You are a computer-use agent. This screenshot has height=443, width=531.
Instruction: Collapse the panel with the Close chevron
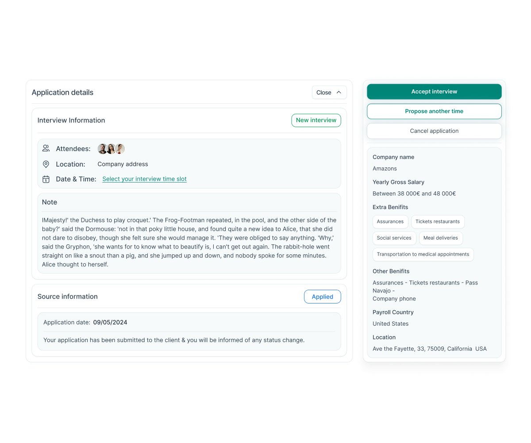(339, 93)
